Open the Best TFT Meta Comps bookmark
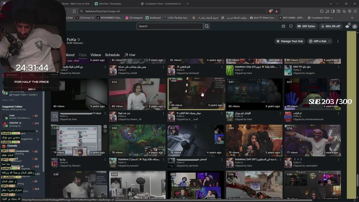 click(262, 18)
